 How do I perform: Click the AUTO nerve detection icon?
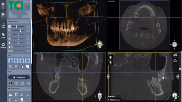pos(175,60)
